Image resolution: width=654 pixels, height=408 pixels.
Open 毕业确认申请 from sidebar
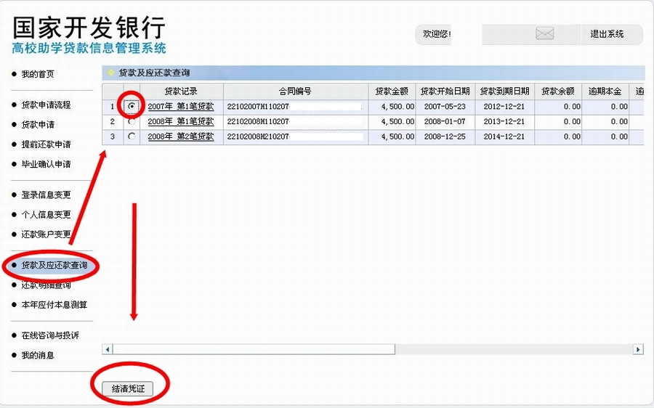click(46, 164)
